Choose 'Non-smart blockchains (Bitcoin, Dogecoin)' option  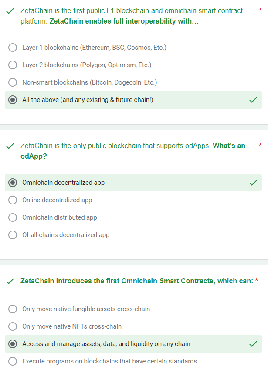[13, 82]
